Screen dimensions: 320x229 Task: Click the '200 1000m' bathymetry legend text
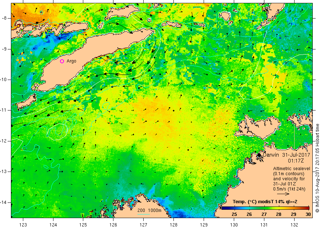click(x=149, y=210)
